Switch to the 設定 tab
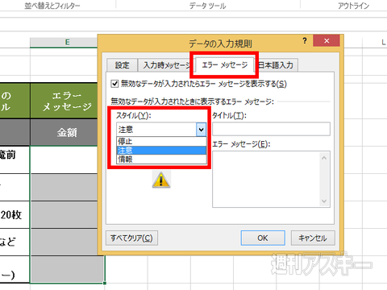Viewport: 387px width, 290px height. 122,65
